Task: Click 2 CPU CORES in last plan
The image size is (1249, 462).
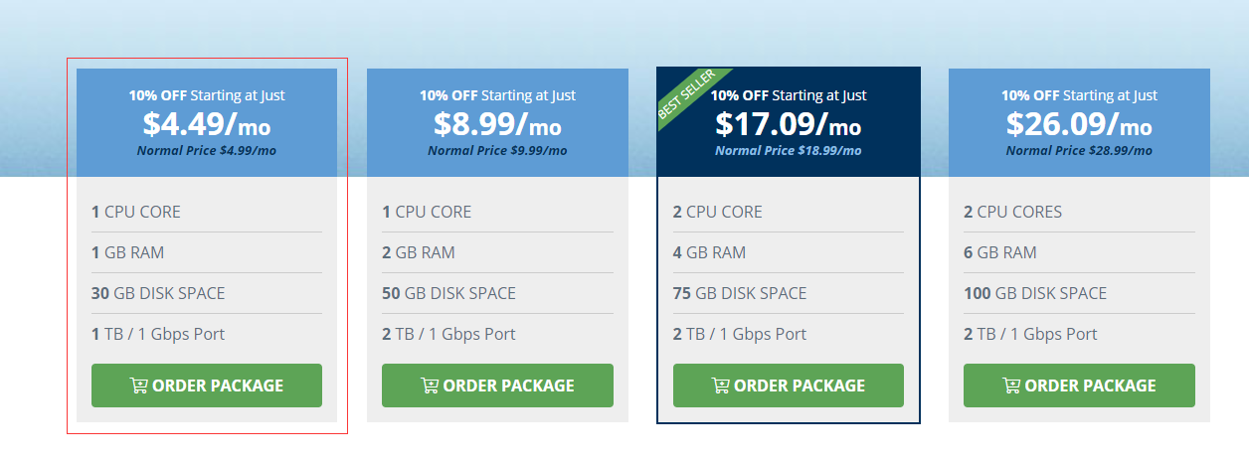Action: tap(1013, 212)
